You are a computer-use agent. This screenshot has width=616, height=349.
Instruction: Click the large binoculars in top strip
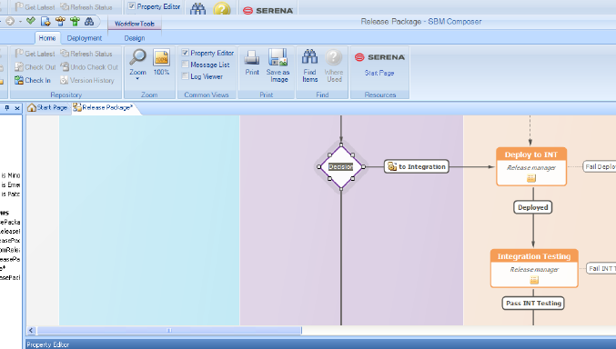[197, 8]
